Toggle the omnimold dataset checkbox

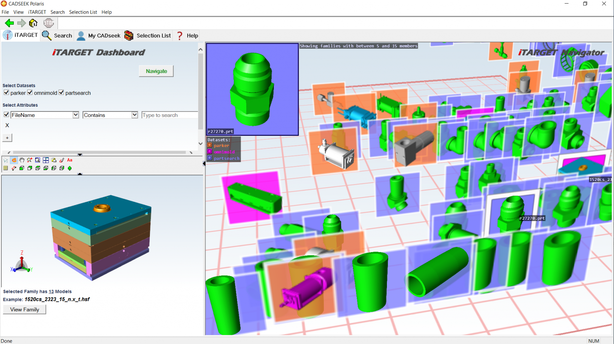pyautogui.click(x=30, y=93)
